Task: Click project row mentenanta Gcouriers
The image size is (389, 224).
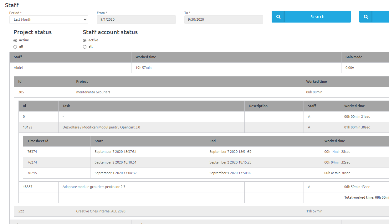Action: pyautogui.click(x=202, y=92)
